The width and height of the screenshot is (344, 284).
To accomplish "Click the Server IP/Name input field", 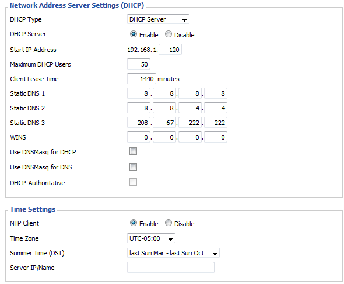I will [171, 267].
